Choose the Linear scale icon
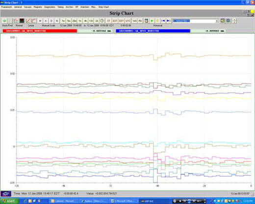Viewport: 255px width, 204px height. [x=28, y=21]
